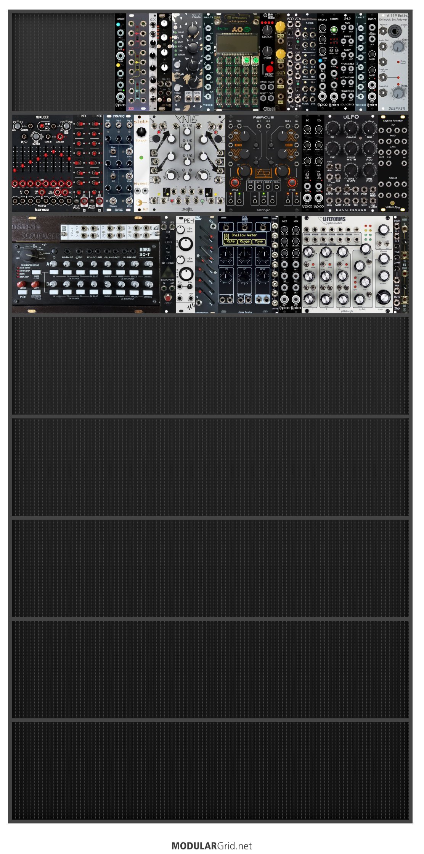424x854 pixels.
Task: Select the Make Noise MATHS module
Action: point(187,164)
